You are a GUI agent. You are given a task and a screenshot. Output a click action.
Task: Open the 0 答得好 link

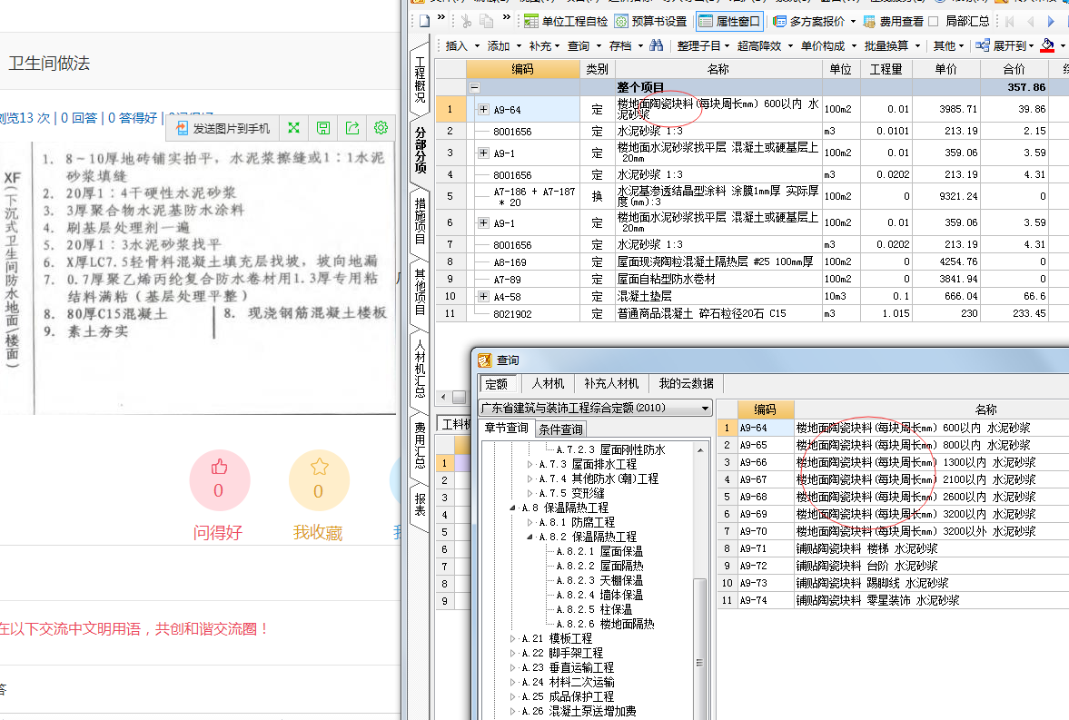133,118
